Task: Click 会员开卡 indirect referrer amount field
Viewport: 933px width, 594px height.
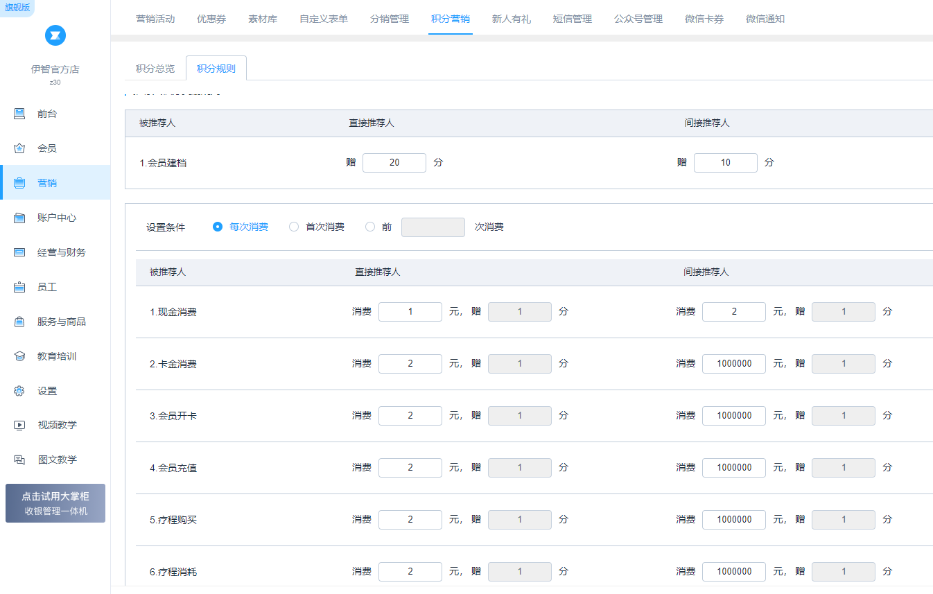Action: (x=734, y=416)
